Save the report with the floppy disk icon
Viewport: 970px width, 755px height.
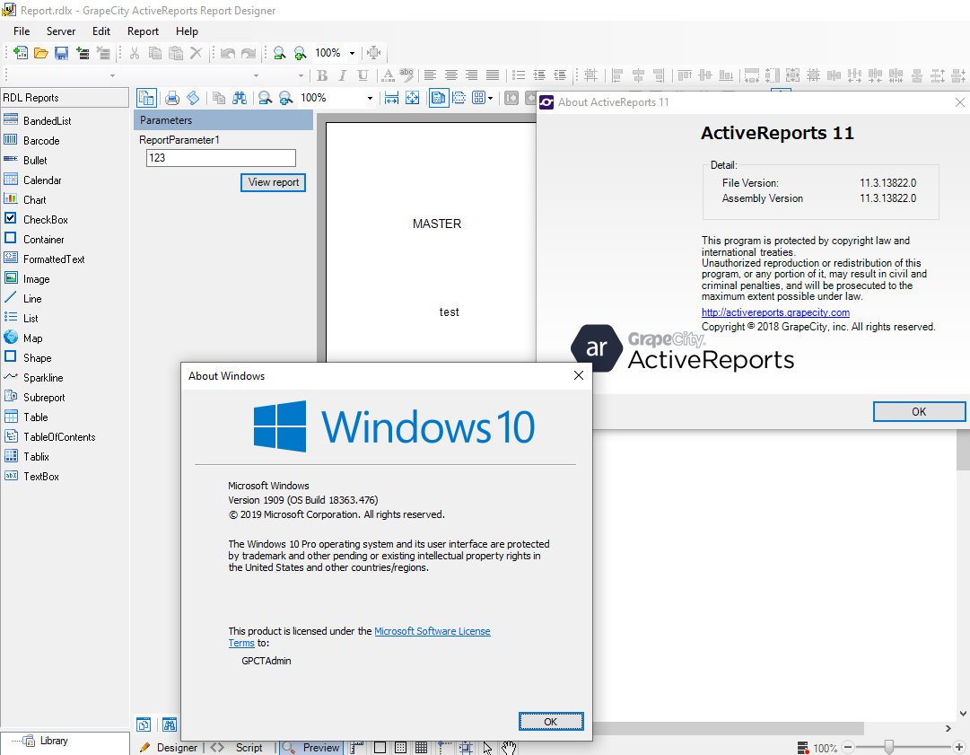click(61, 53)
